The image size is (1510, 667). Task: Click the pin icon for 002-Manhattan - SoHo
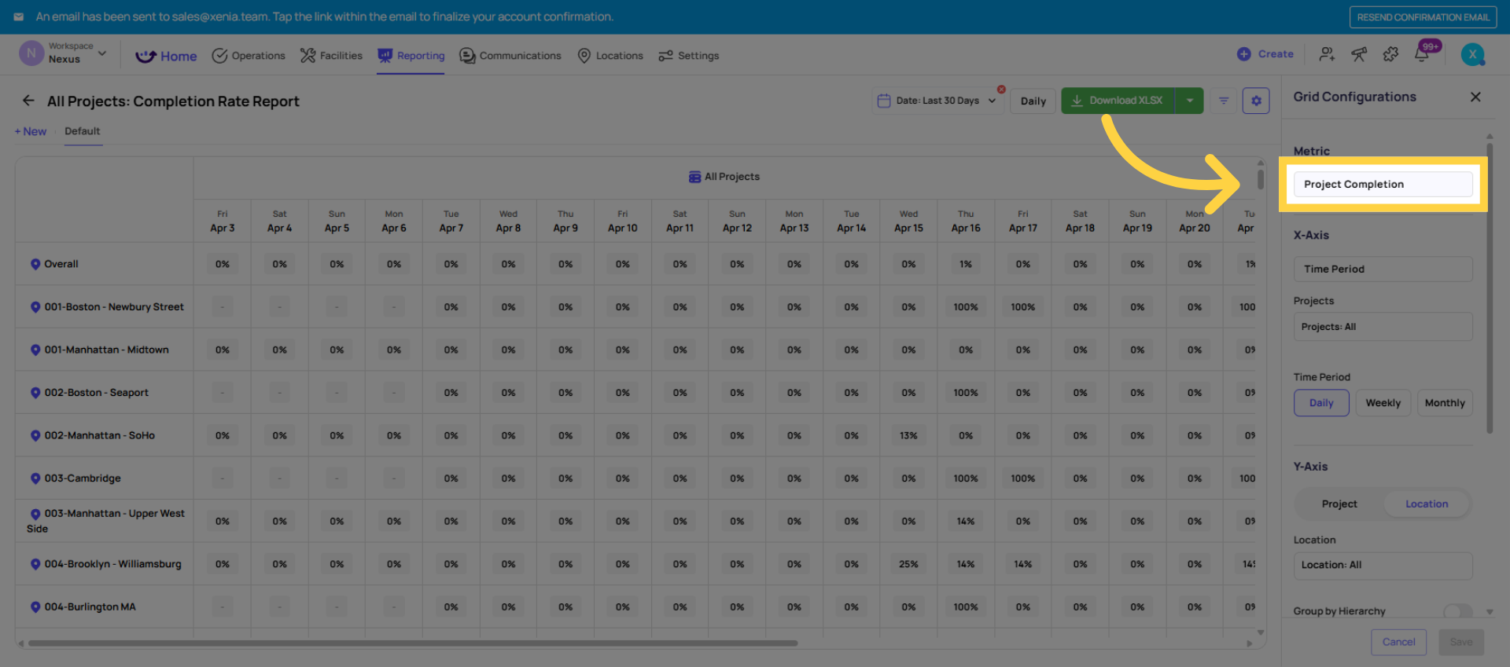pyautogui.click(x=35, y=435)
